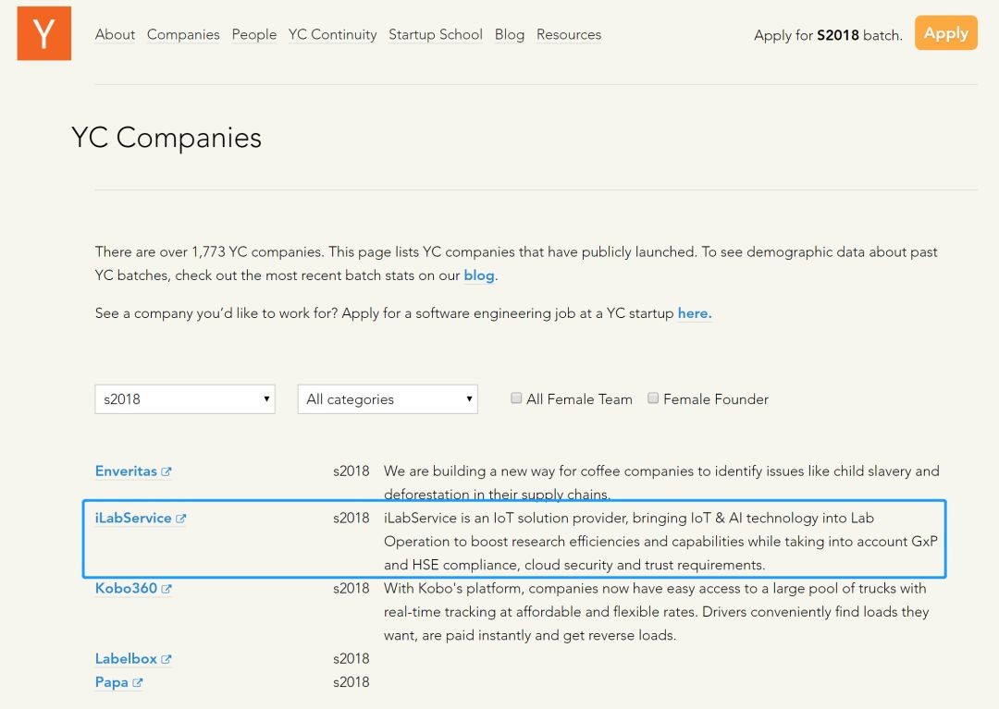Click the s2018 batch label in Papa row
The height and width of the screenshot is (709, 999).
pyautogui.click(x=351, y=683)
